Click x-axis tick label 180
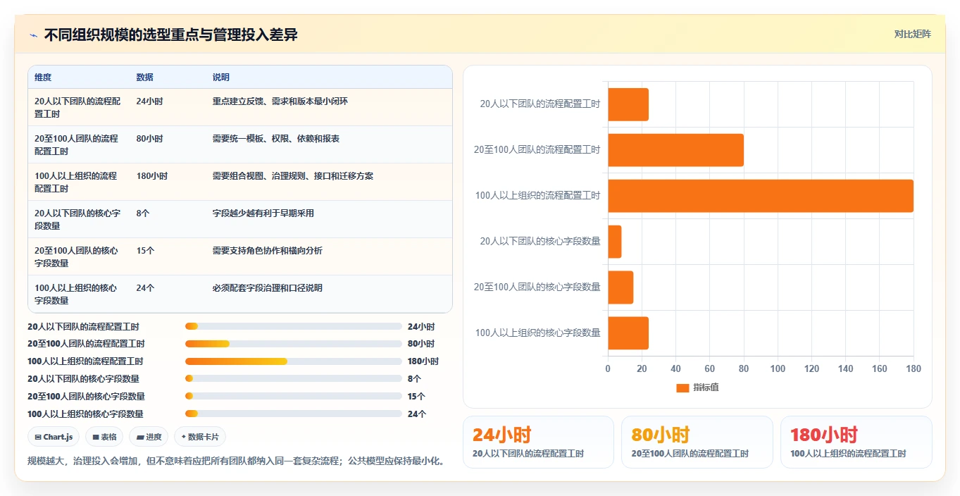 tap(914, 369)
